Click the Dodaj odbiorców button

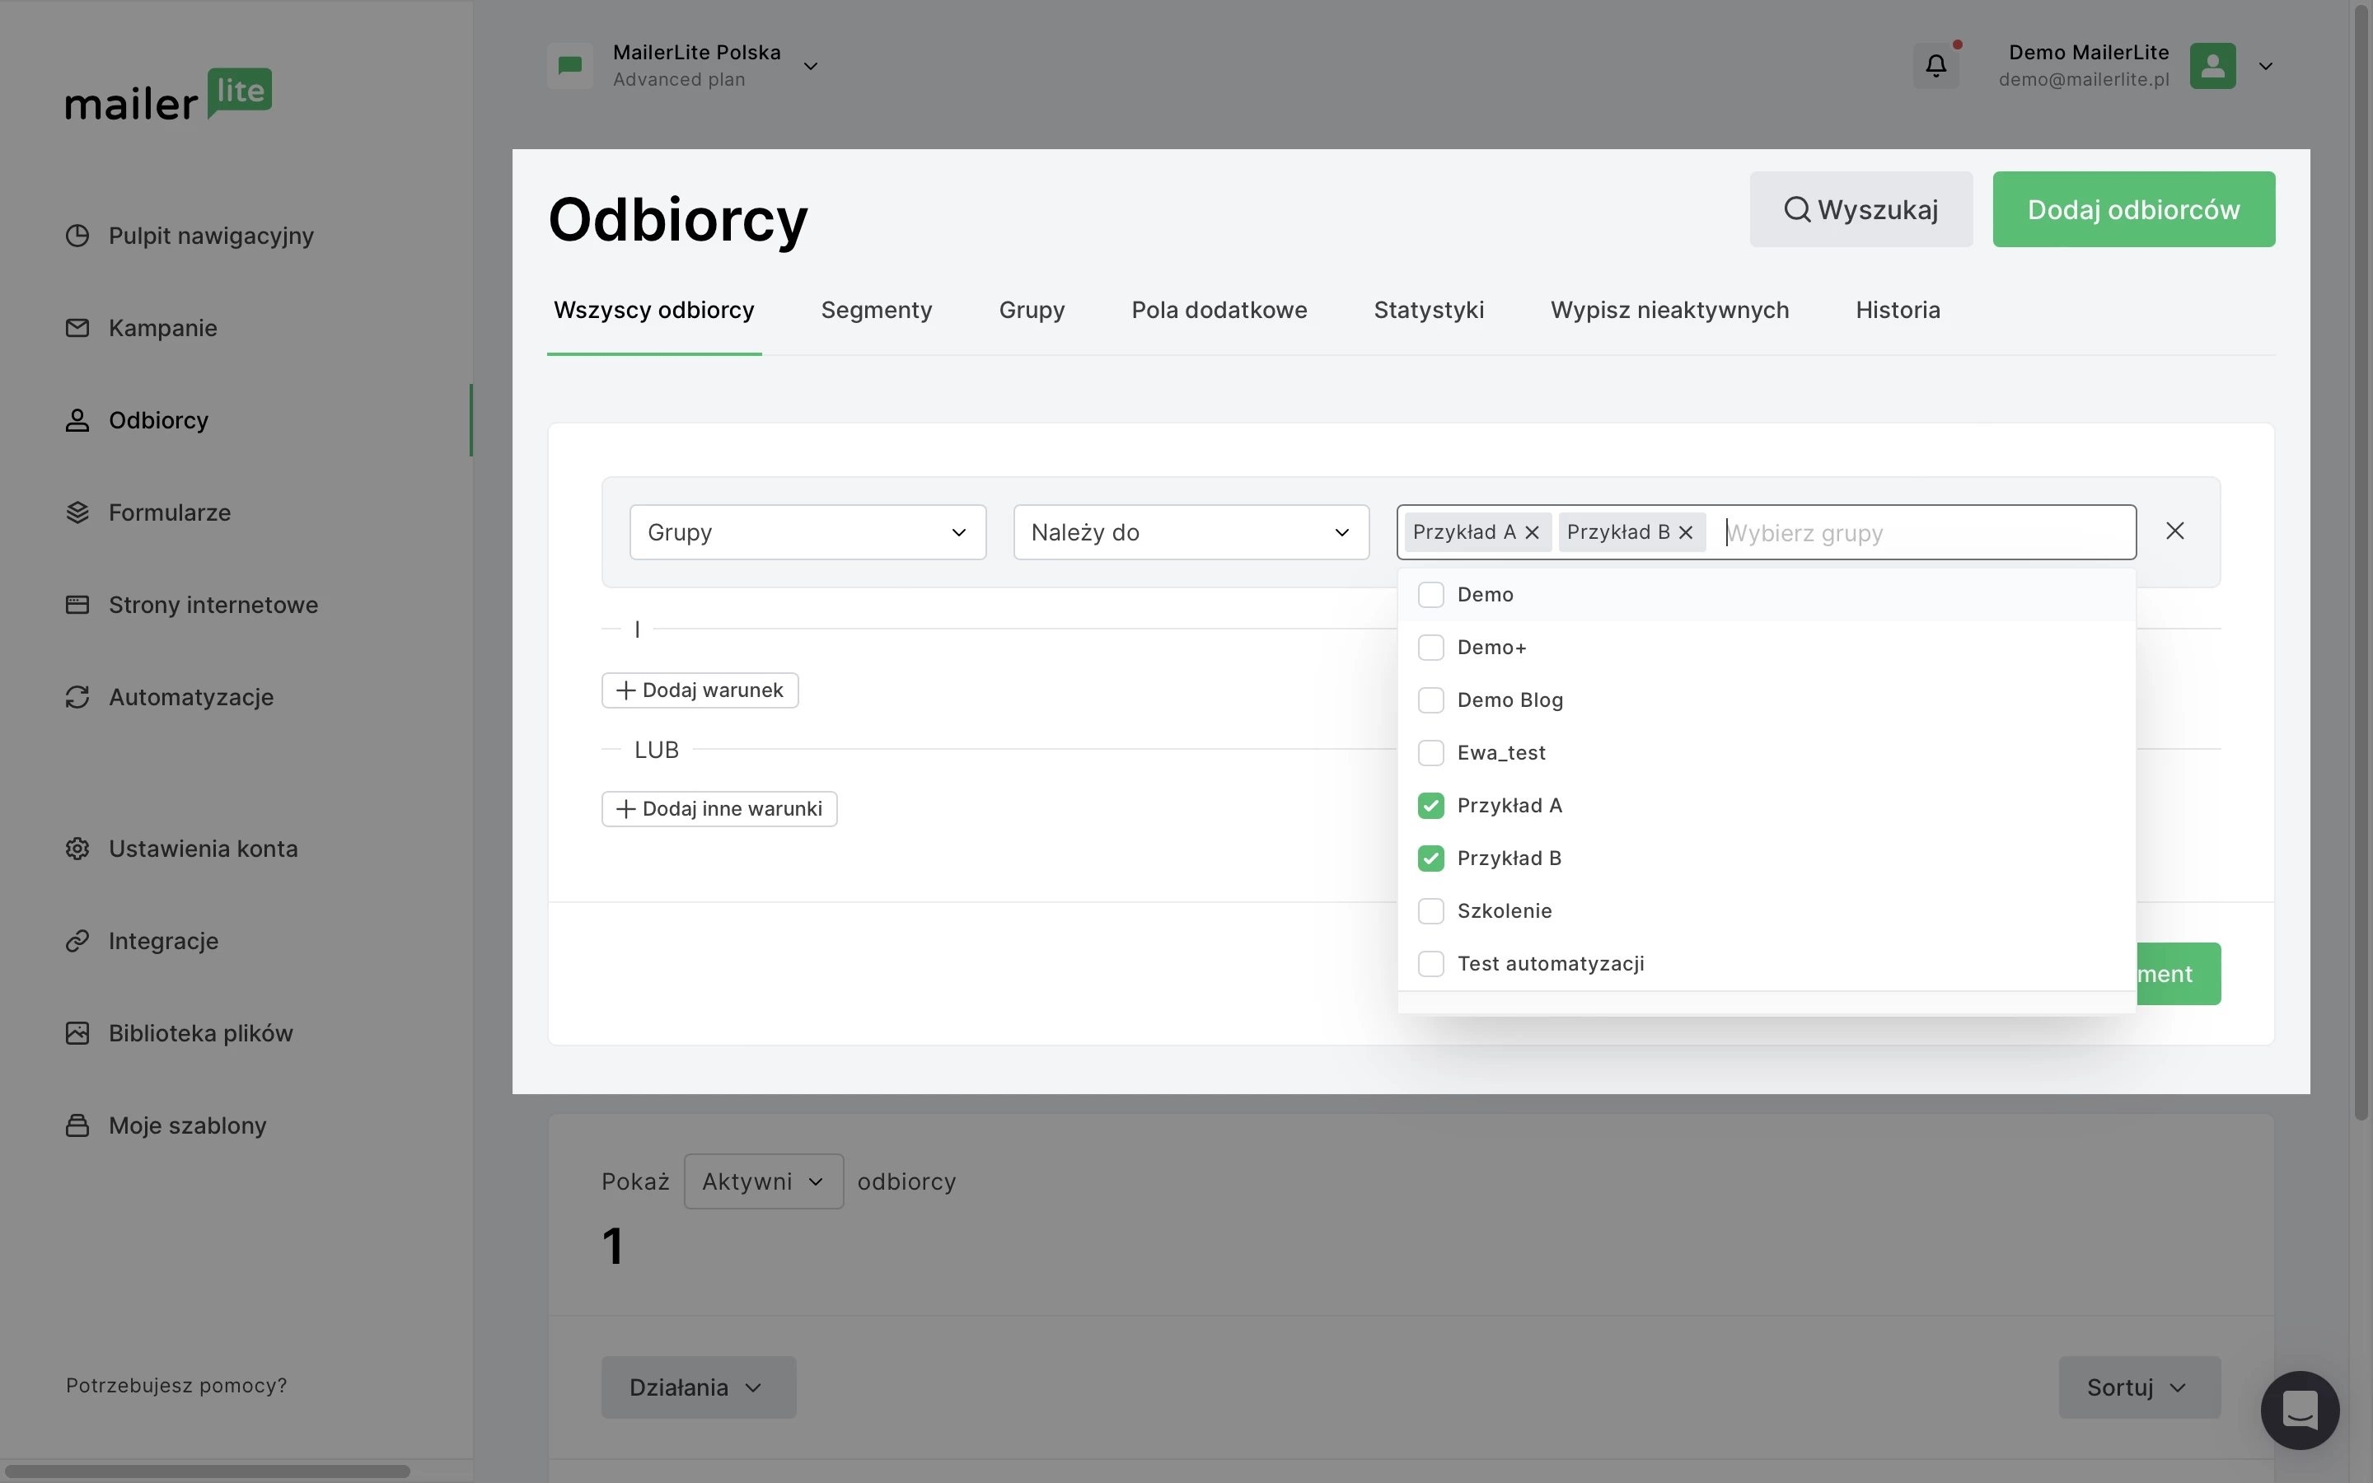(x=2132, y=210)
